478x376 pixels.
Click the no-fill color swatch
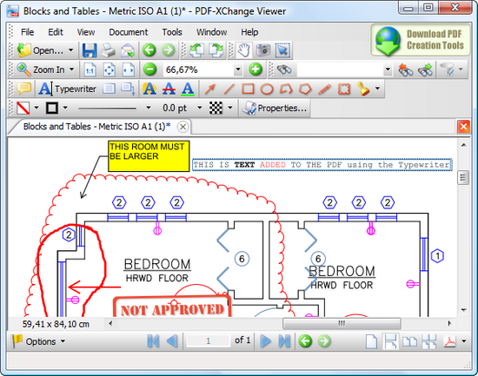(x=23, y=108)
